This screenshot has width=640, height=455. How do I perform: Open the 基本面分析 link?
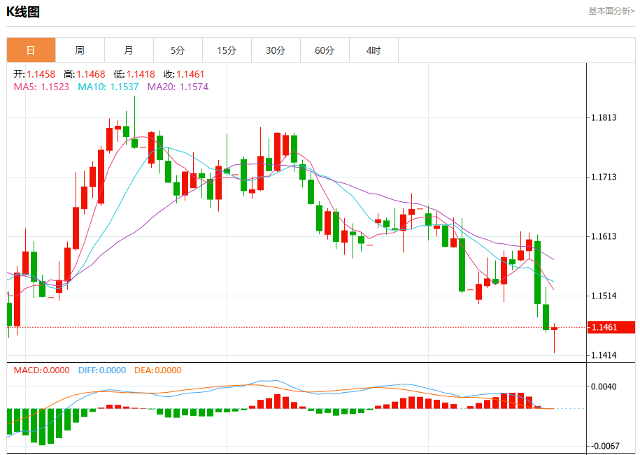click(611, 11)
